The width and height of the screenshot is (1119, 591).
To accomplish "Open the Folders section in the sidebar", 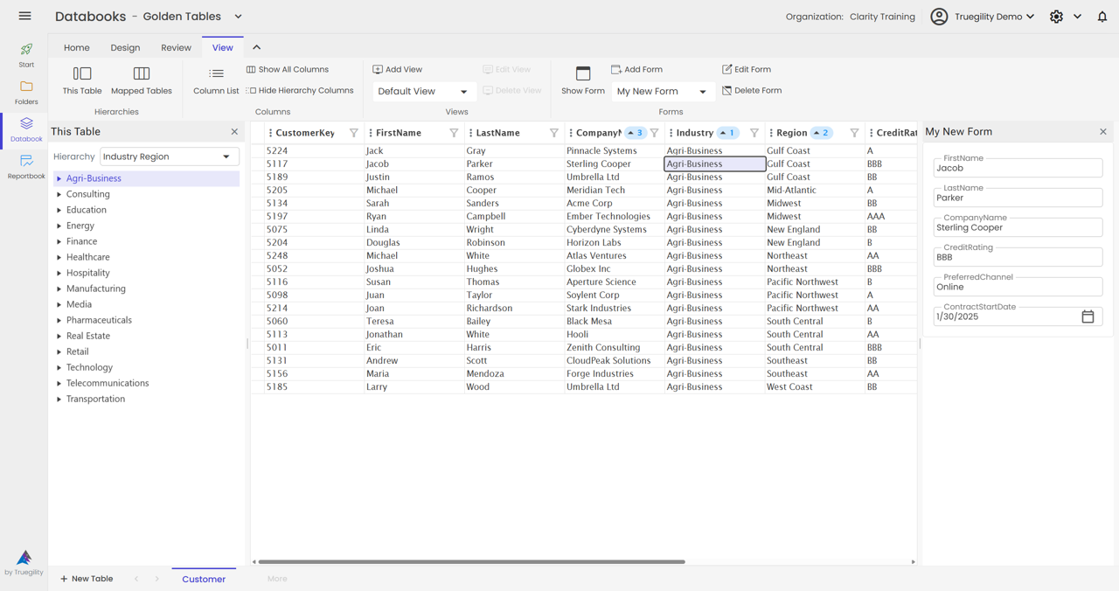I will point(25,92).
